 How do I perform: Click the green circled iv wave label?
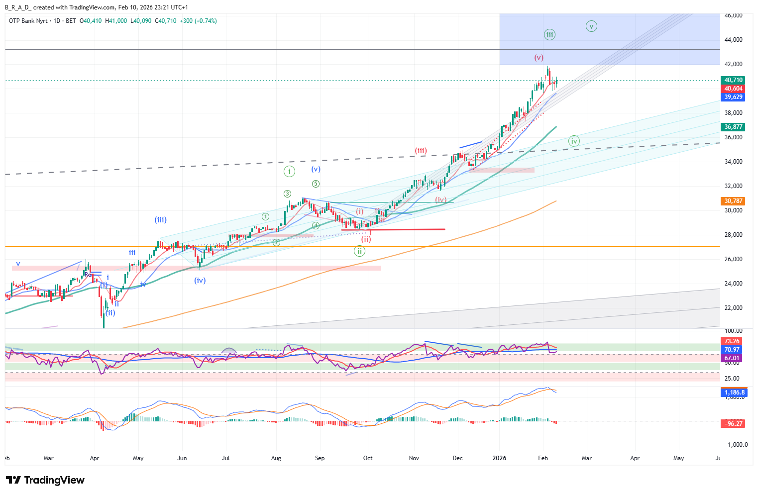click(574, 141)
